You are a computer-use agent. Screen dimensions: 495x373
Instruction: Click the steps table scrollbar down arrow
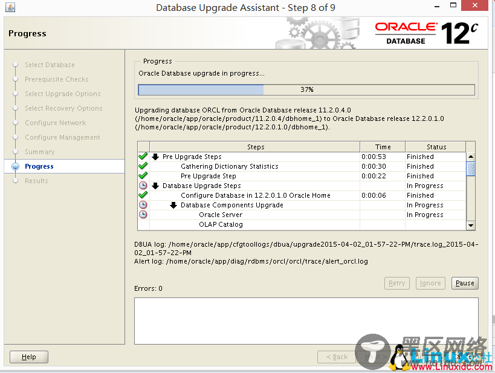click(x=471, y=225)
